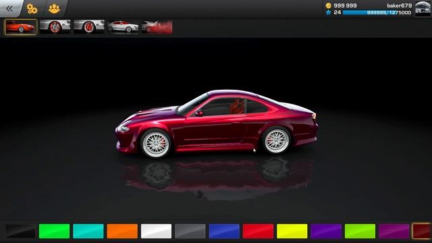Image resolution: width=432 pixels, height=243 pixels.
Task: Pick the magenta paint swatch
Action: (394, 231)
